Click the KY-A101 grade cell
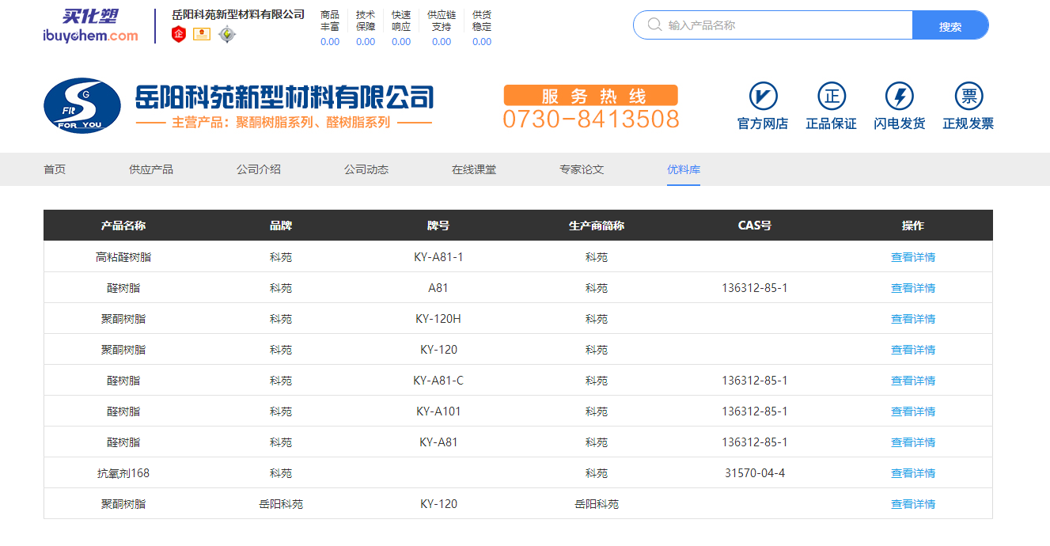This screenshot has height=546, width=1050. (x=438, y=411)
